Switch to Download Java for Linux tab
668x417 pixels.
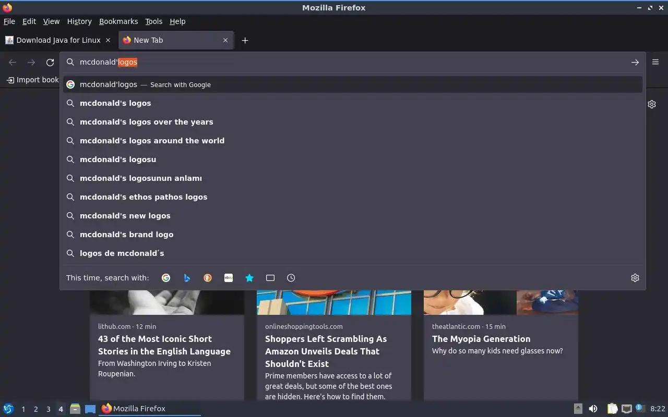coord(58,40)
